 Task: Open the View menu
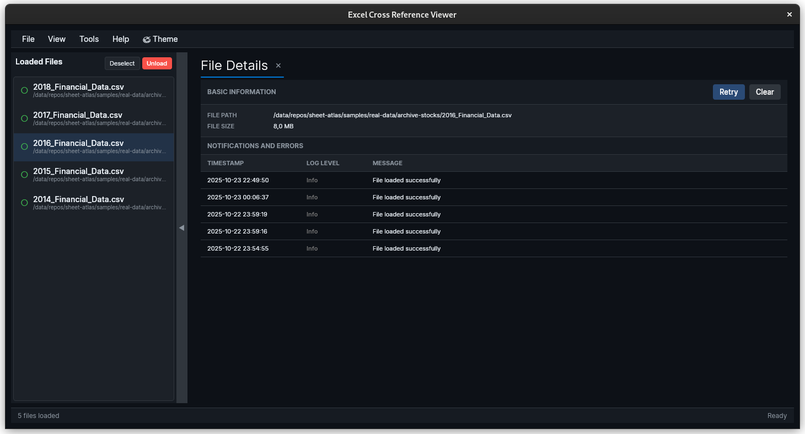(x=56, y=39)
